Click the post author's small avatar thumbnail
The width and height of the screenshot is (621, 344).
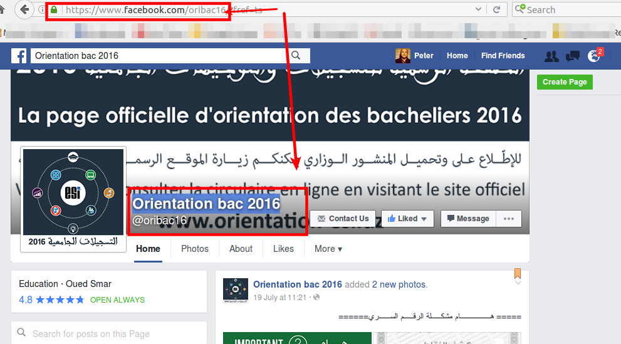[x=236, y=291]
